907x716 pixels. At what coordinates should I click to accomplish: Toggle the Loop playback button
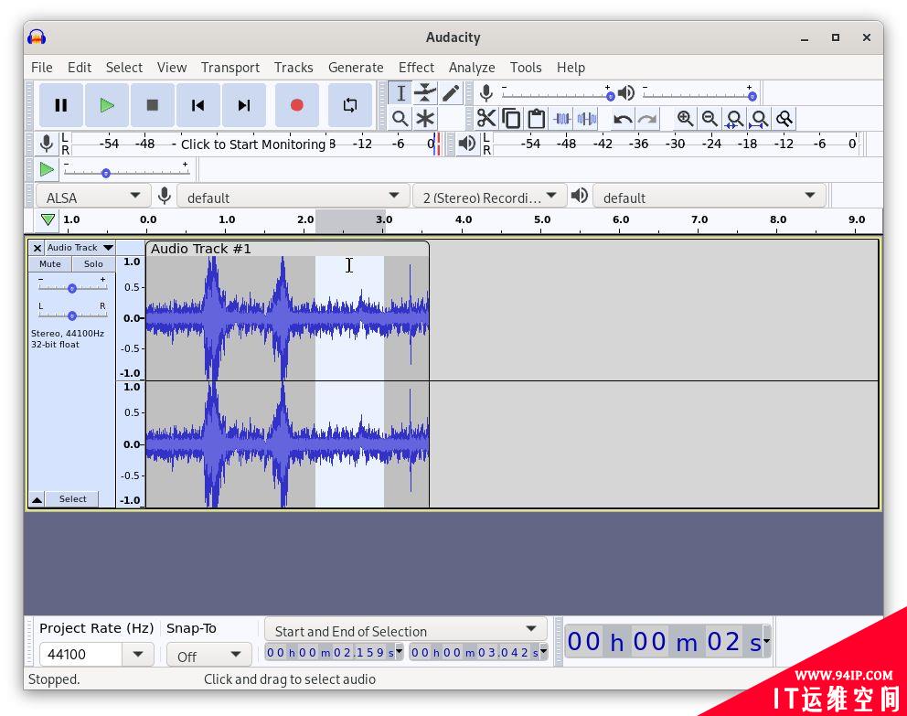pos(349,105)
